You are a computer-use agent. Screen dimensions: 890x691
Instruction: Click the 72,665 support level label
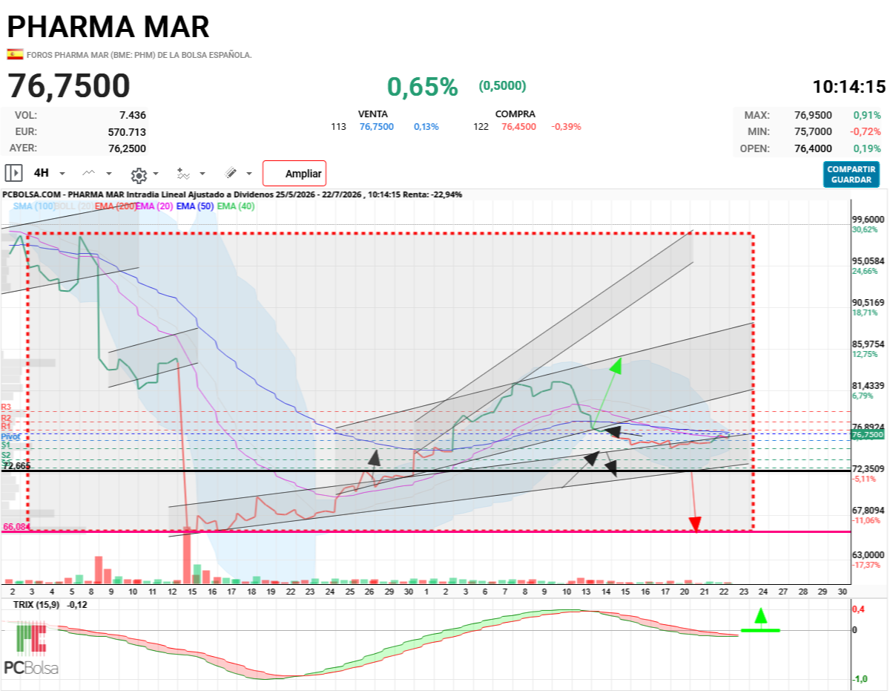click(16, 466)
